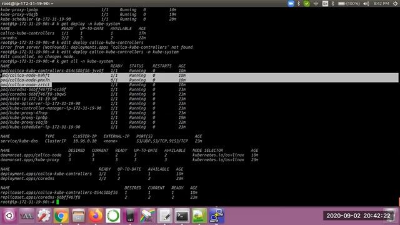Viewport: 400px width, 225px height.
Task: Click the 'k get deploy -n kube-system' command
Action: coord(88,24)
